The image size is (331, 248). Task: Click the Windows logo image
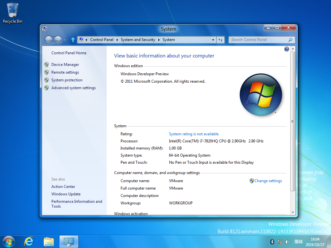coord(261,95)
